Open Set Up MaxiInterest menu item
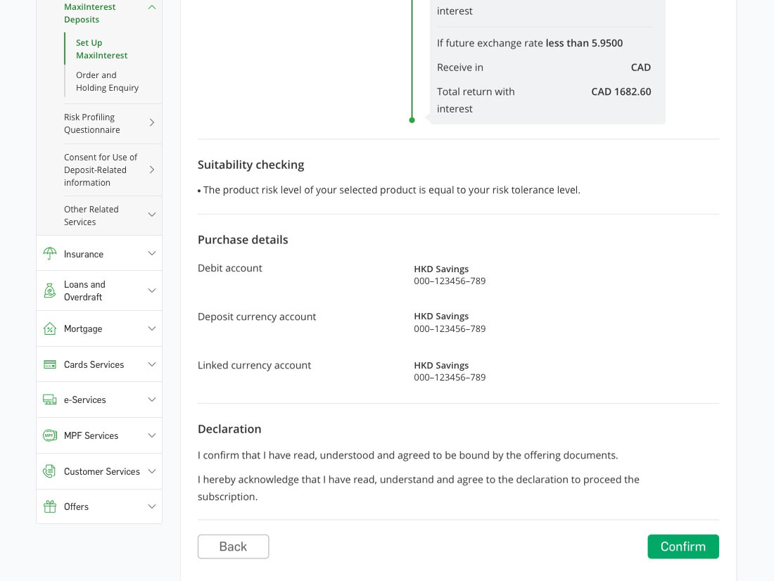The image size is (774, 581). pos(101,49)
